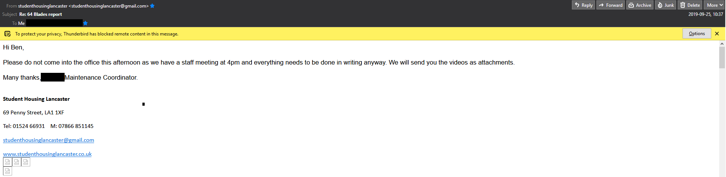The image size is (726, 177).
Task: Toggle star next to sender studenthousinglancaster
Action: tap(153, 6)
